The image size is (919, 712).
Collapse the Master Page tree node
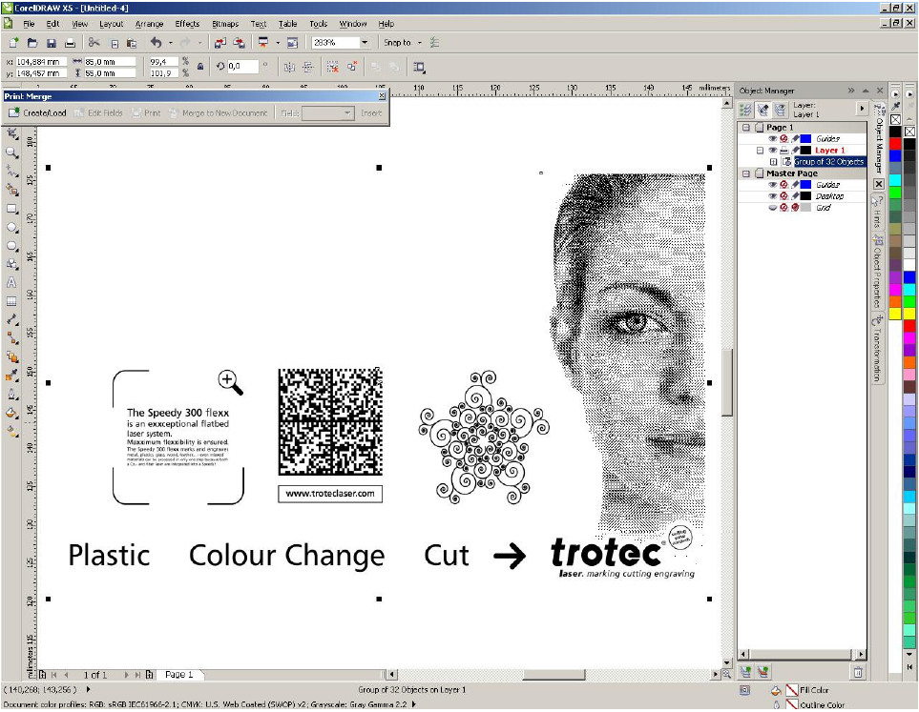coord(746,173)
